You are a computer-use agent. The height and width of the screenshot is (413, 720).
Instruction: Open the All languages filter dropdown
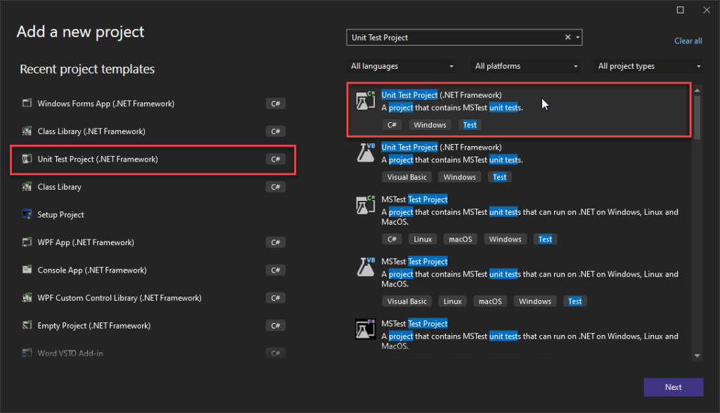tap(401, 66)
